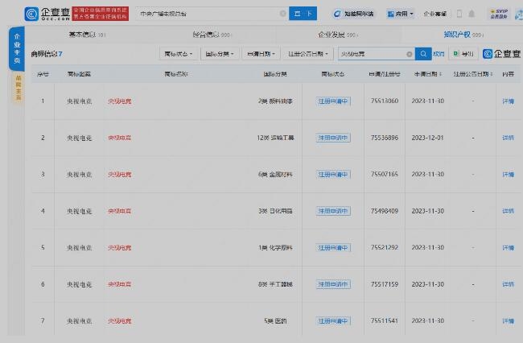Select application number 75536896

pyautogui.click(x=385, y=138)
